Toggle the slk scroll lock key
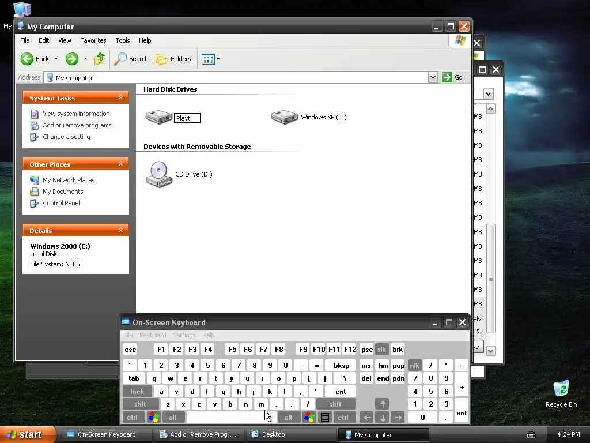The image size is (590, 443). 381,350
